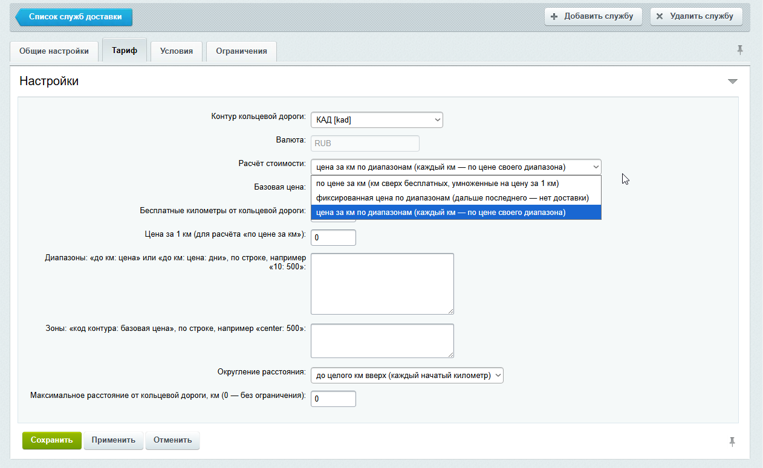Open the Условия tab
The height and width of the screenshot is (468, 763).
point(177,51)
